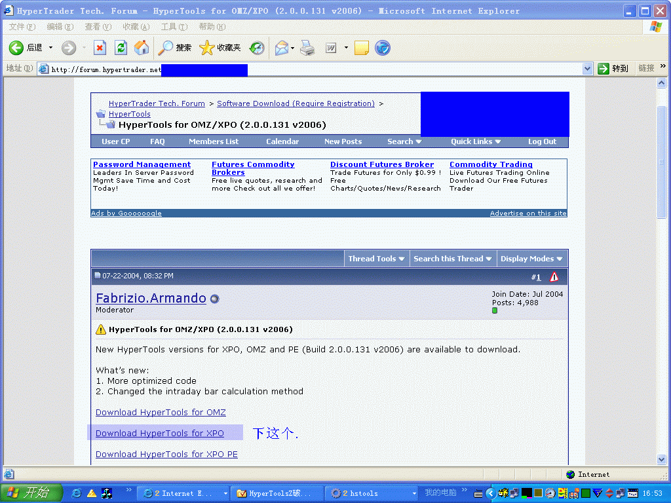Click the IE page icon in address bar
The image size is (671, 503).
43,69
